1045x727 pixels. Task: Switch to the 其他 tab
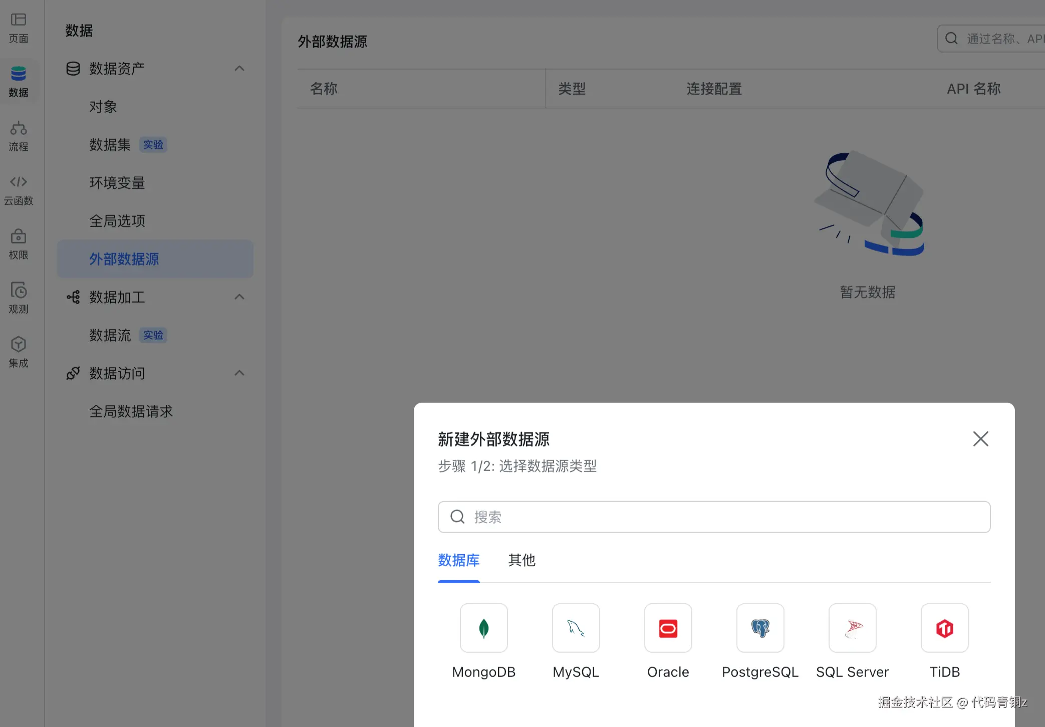point(521,560)
